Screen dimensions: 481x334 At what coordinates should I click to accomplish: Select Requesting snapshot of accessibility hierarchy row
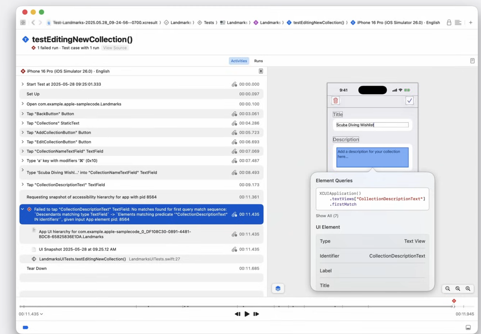pos(141,197)
